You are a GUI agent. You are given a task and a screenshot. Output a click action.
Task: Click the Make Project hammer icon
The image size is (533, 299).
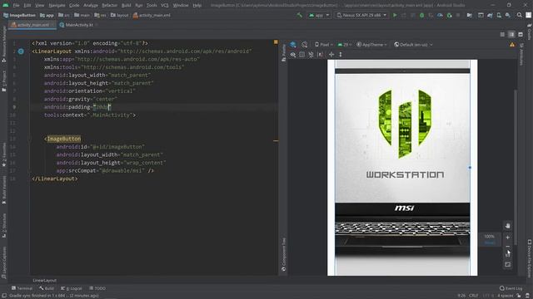pyautogui.click(x=300, y=15)
